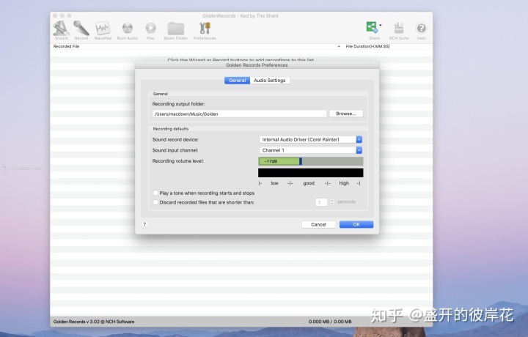Click the recording volume level slider
This screenshot has height=337, width=528.
(310, 161)
